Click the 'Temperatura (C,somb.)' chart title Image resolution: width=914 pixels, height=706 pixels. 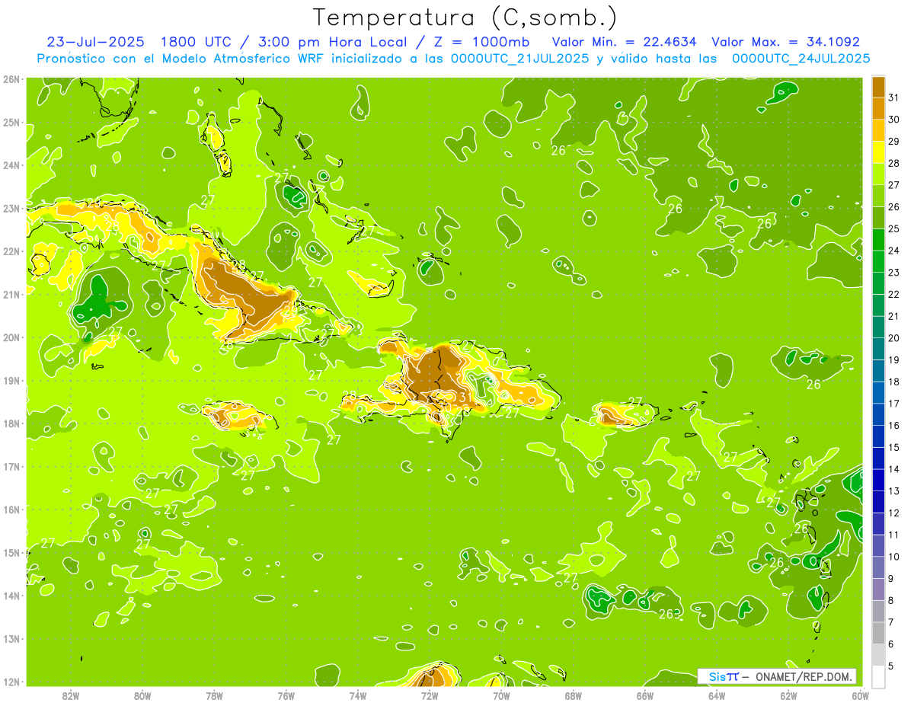click(x=465, y=17)
